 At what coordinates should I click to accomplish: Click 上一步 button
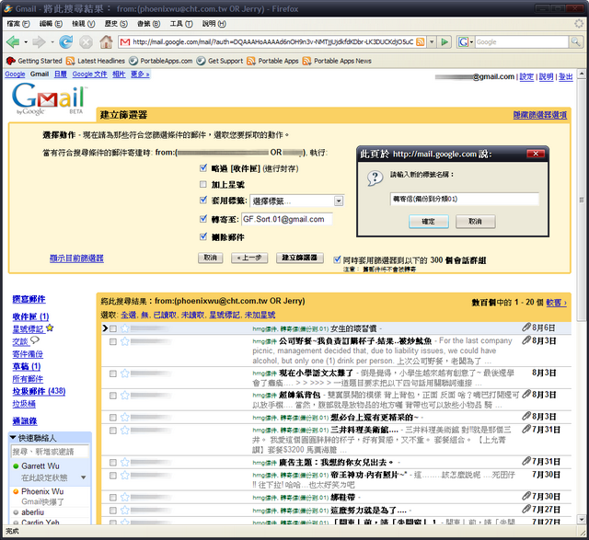click(249, 258)
